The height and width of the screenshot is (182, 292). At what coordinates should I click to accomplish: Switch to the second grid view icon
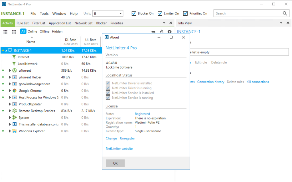tap(14, 32)
